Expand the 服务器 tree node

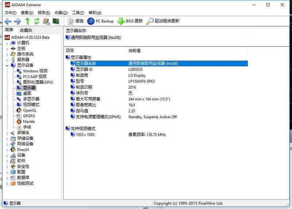point(7,60)
